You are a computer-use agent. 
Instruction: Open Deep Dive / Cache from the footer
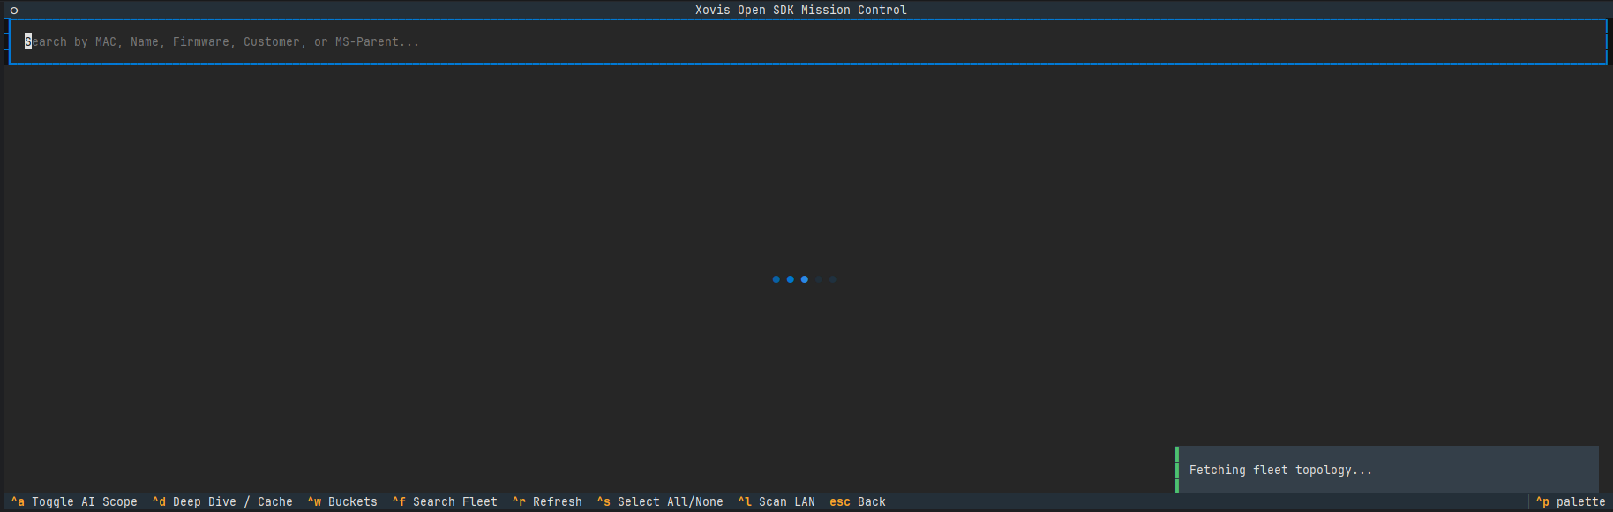click(233, 501)
